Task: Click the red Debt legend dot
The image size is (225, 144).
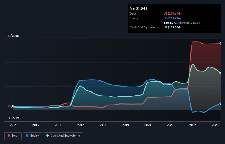Action: point(9,136)
